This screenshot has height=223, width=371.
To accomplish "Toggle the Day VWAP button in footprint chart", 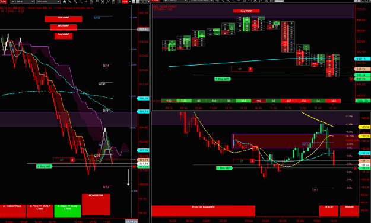I will pyautogui.click(x=246, y=11).
